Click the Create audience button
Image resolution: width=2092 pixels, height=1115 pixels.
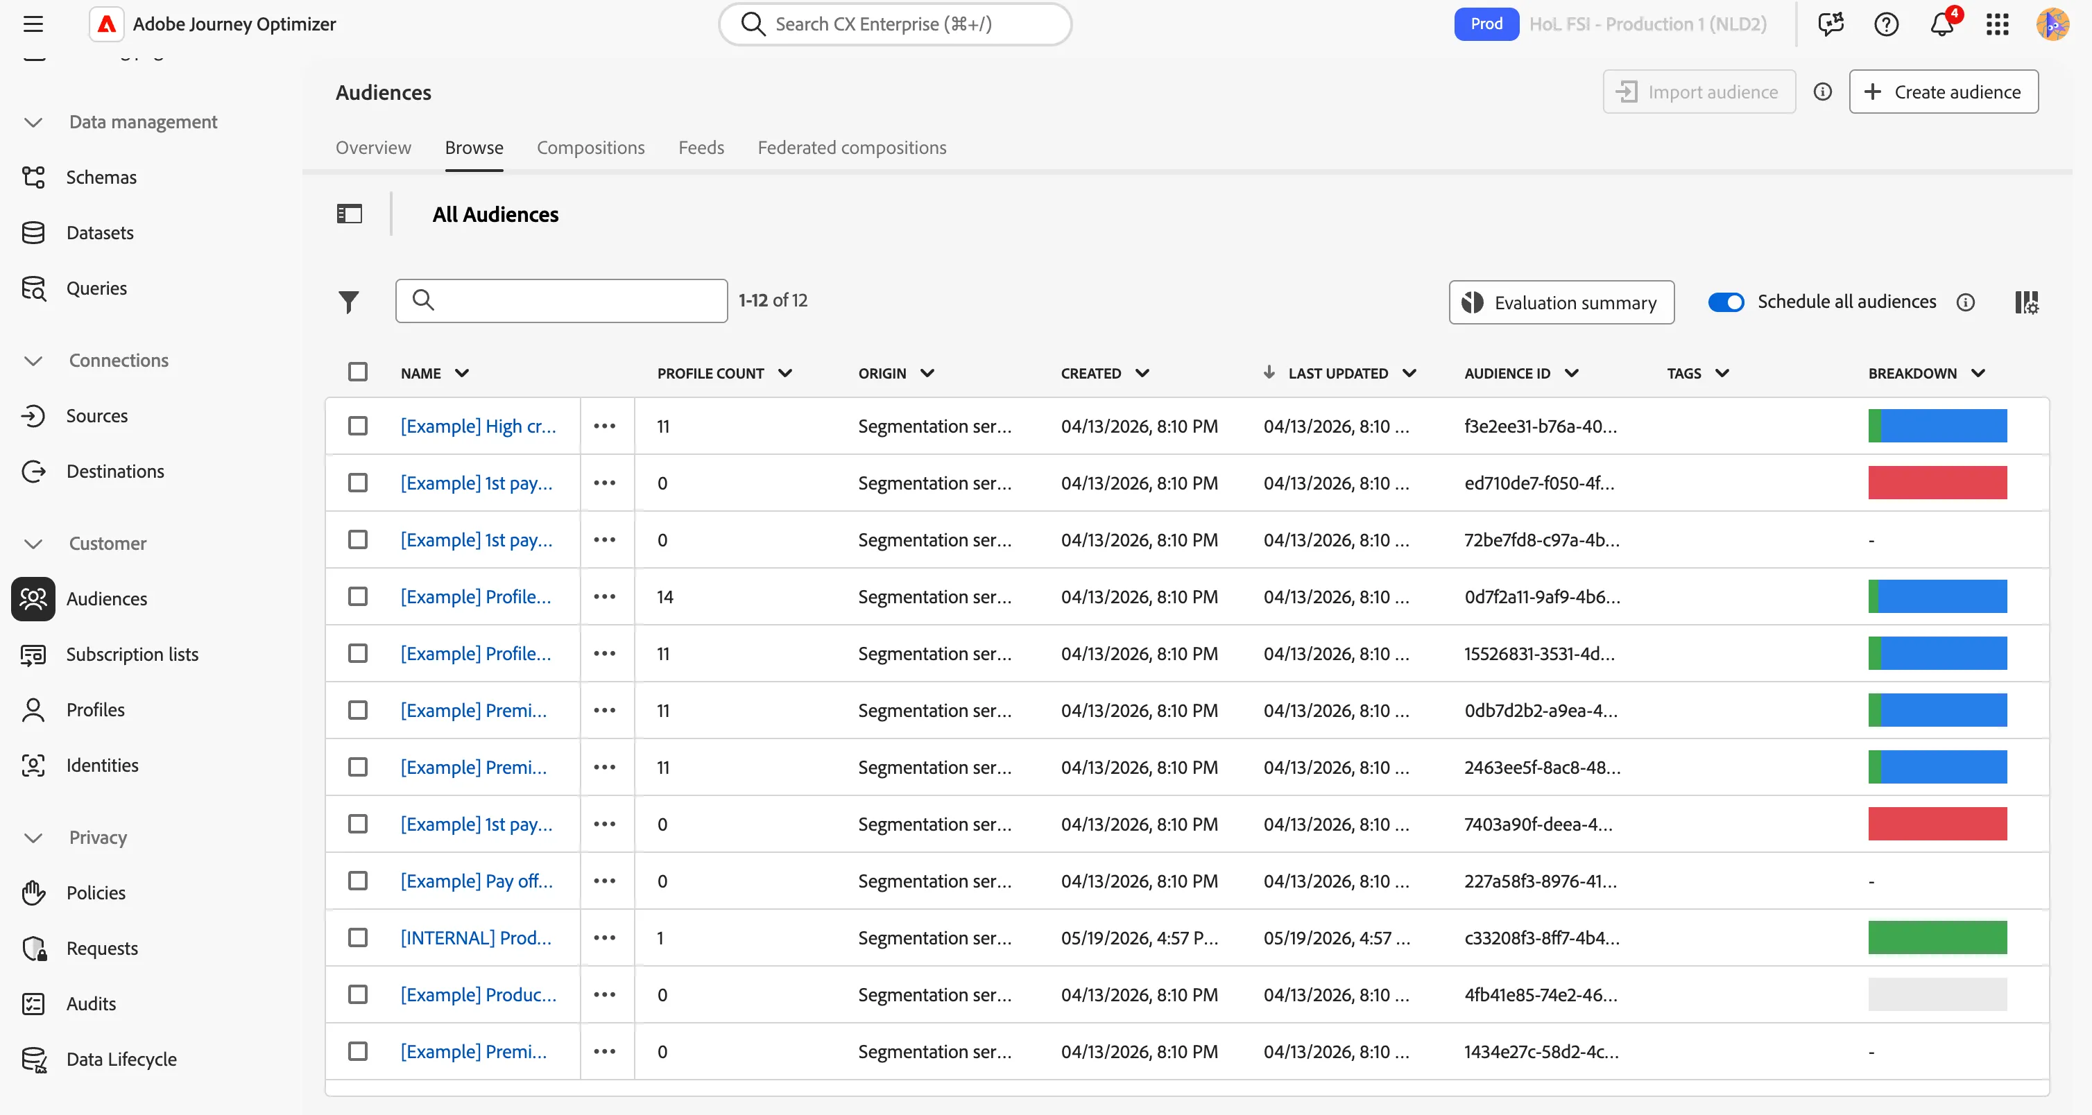(x=1944, y=92)
